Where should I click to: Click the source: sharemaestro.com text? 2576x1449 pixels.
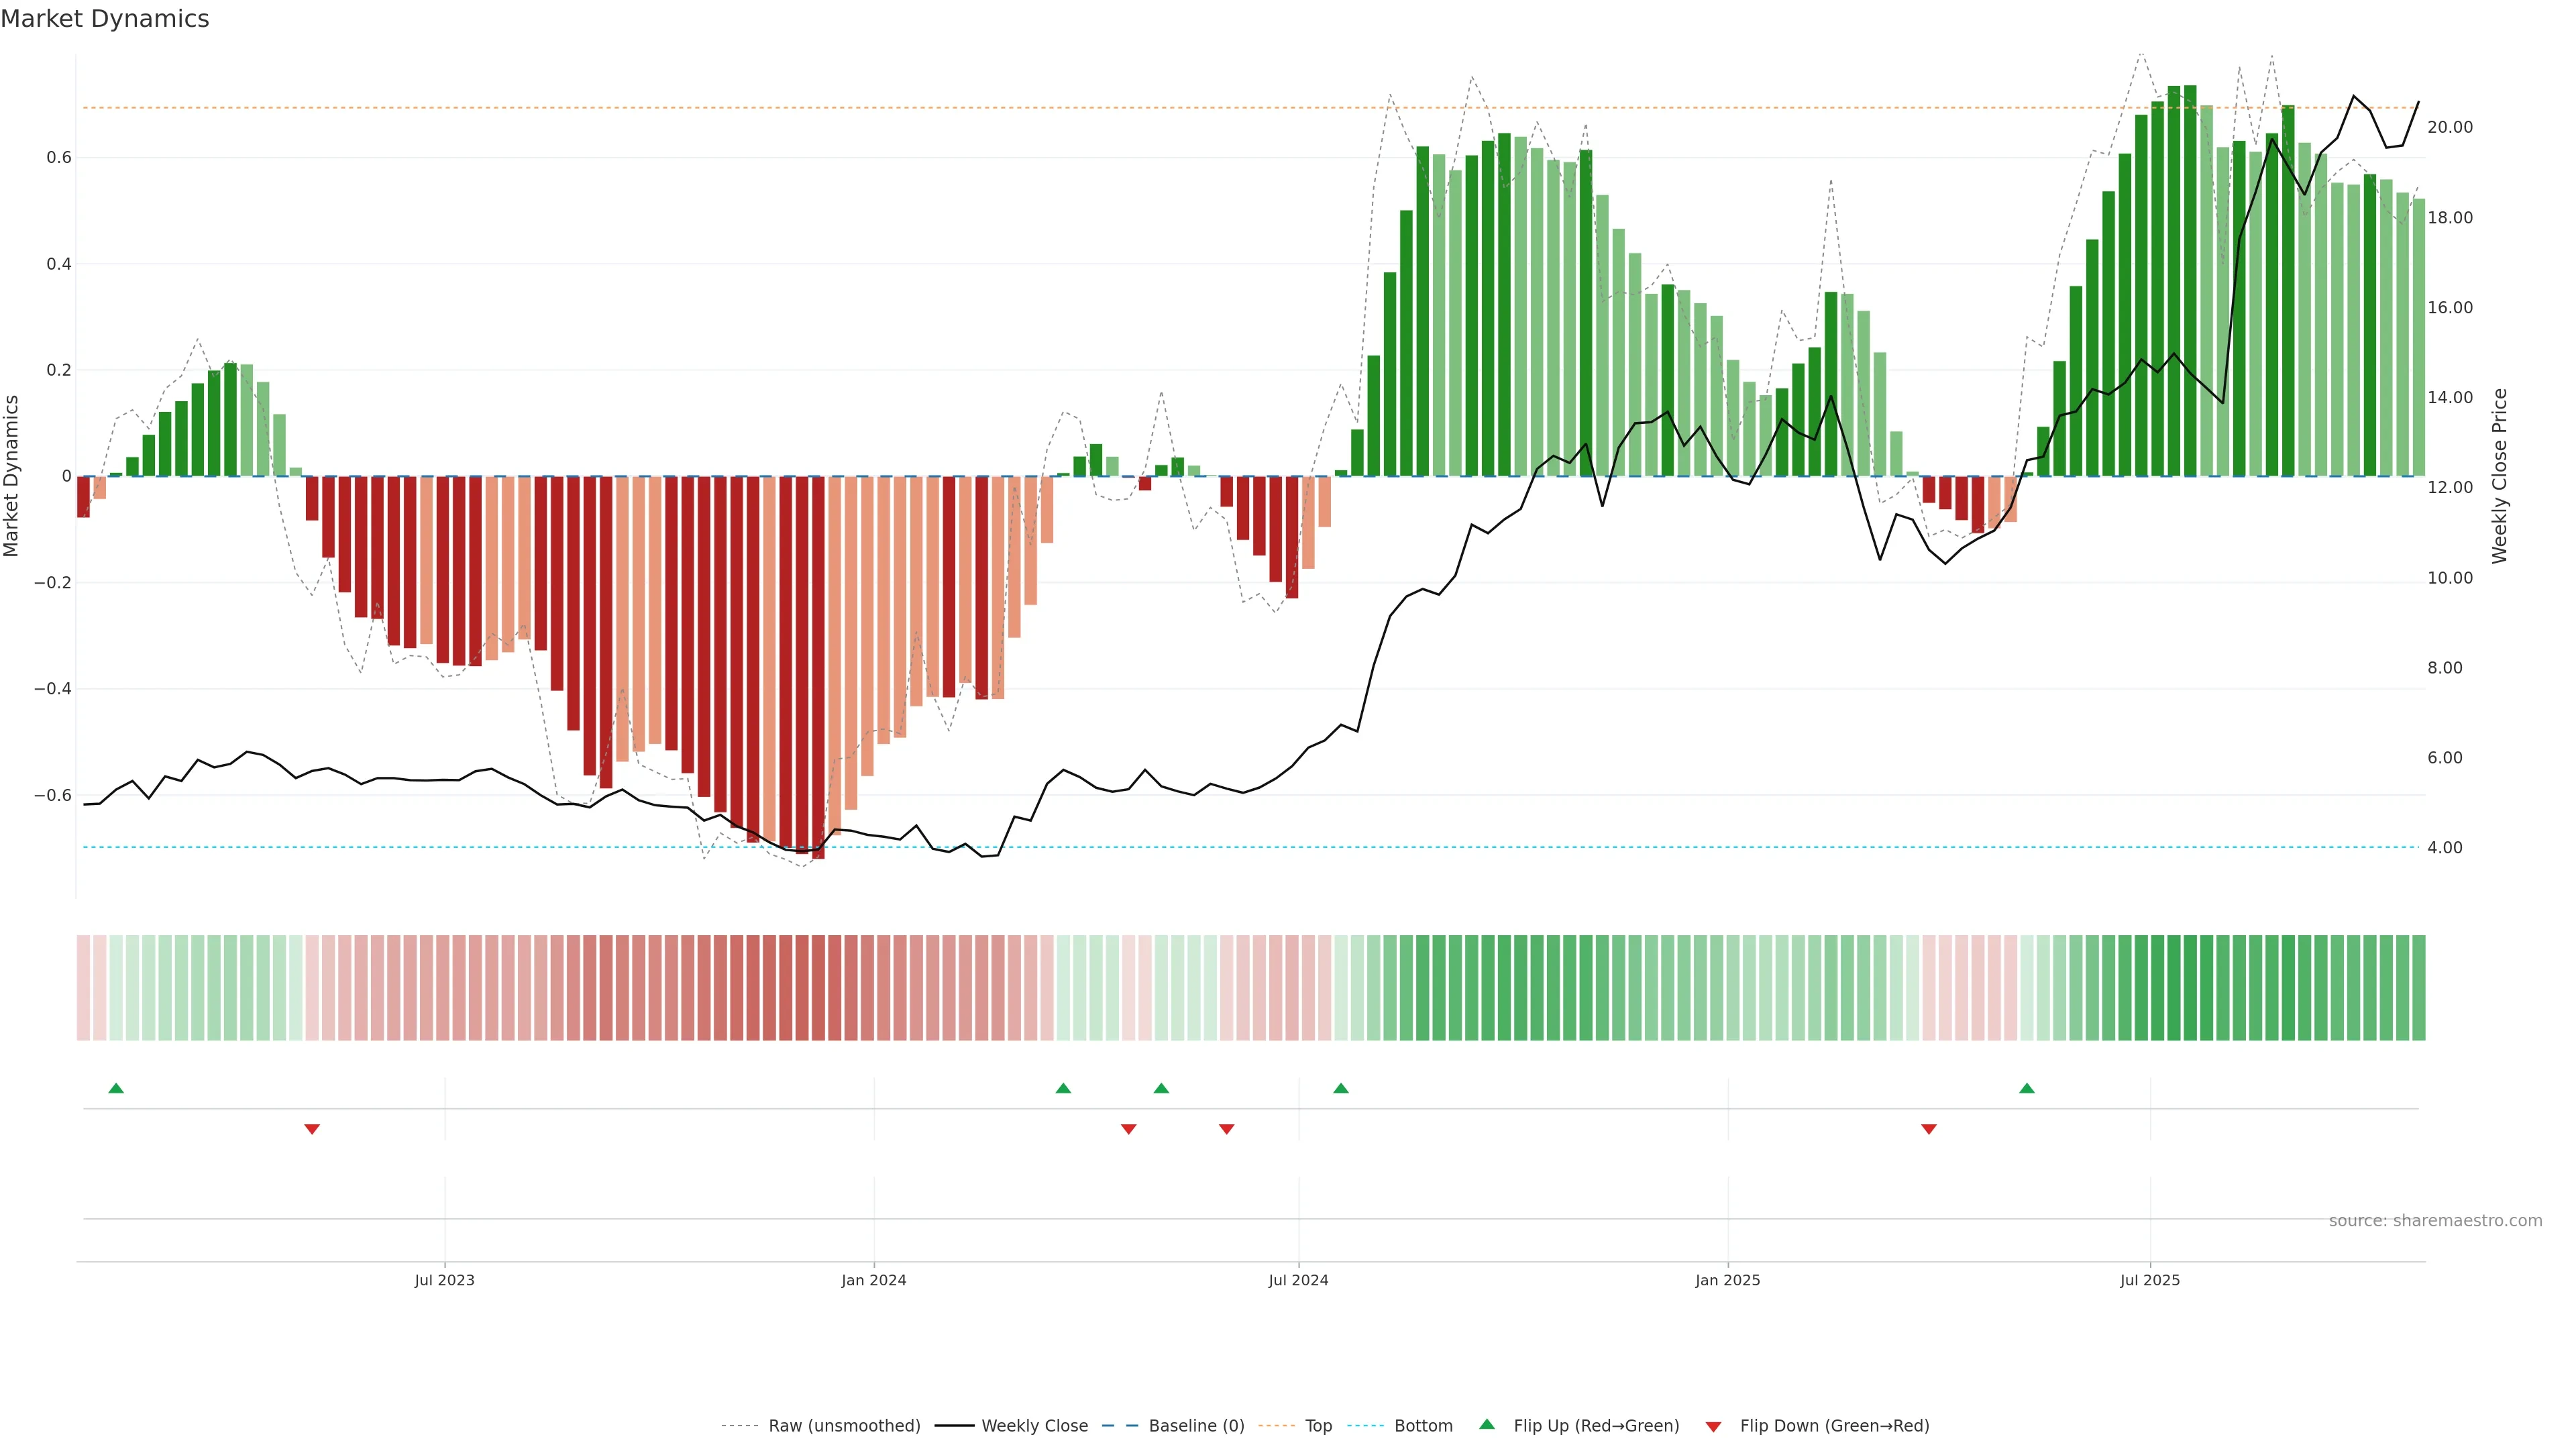tap(2434, 1220)
